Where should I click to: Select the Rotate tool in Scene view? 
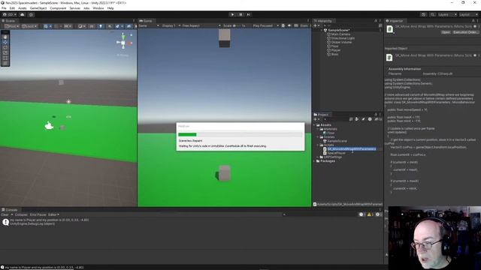[x=5, y=47]
